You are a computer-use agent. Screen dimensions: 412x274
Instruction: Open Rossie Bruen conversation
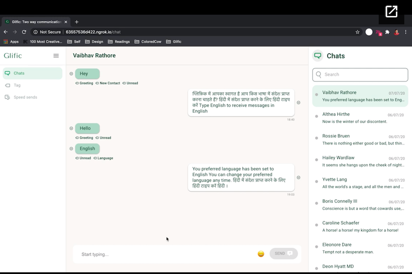click(360, 139)
